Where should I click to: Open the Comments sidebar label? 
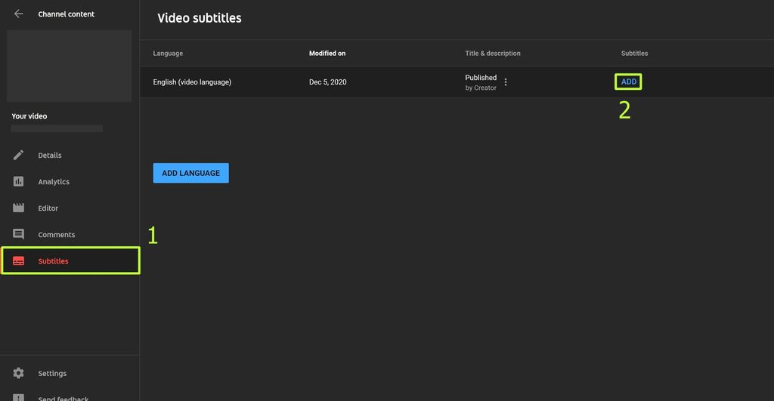(57, 235)
